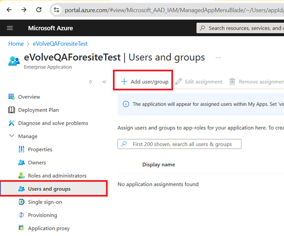Click the Diagnose wrench cross icon
Viewport: 284px width, 236px height.
(12, 123)
